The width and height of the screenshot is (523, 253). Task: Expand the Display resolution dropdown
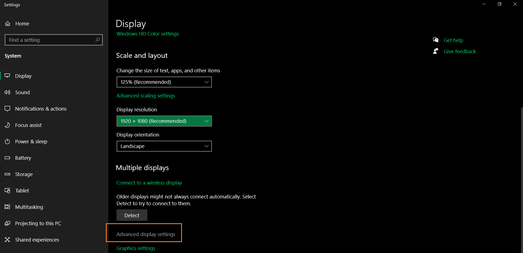(164, 121)
